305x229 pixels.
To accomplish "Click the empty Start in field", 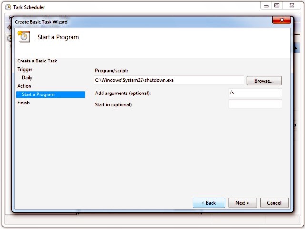I will point(255,104).
